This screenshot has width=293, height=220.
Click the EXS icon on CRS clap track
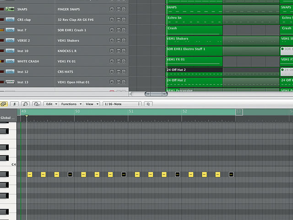tap(10, 19)
